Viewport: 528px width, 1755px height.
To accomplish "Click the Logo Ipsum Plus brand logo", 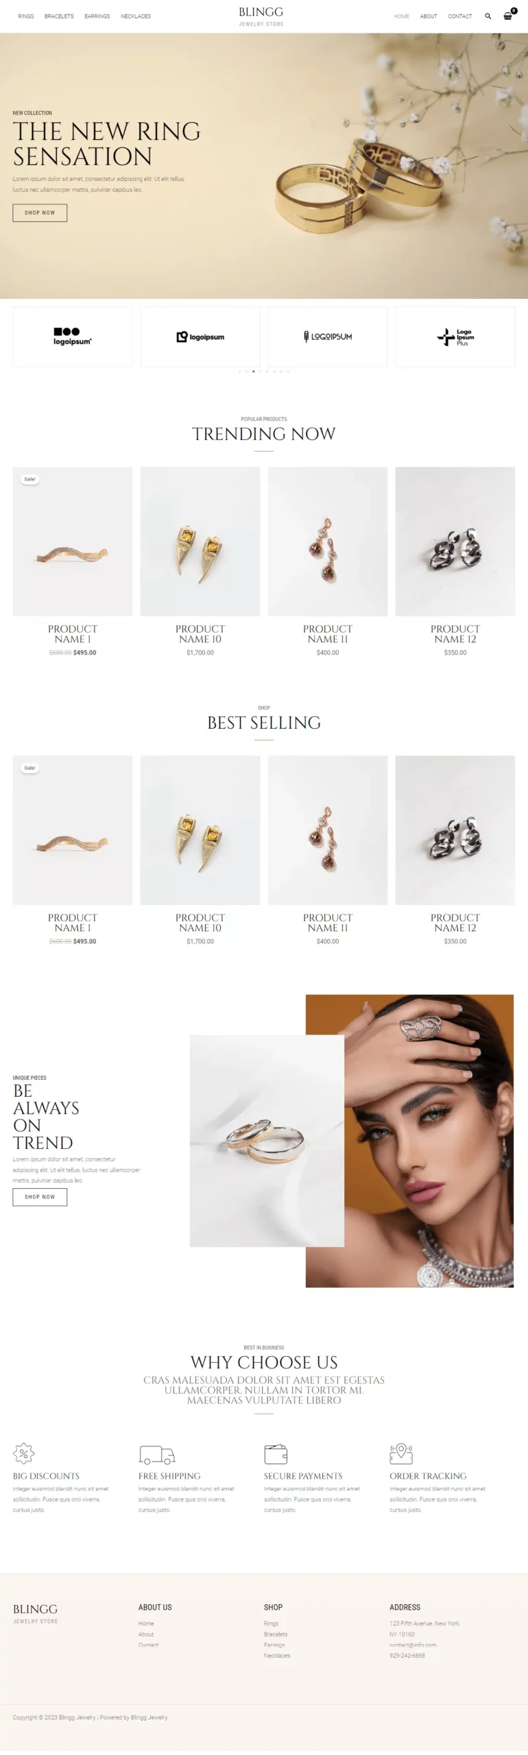I will click(455, 337).
